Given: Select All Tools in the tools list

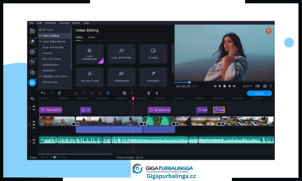Looking at the screenshot, I should (48, 30).
